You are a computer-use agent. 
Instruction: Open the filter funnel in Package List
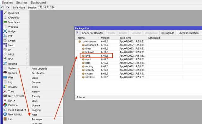pos(77,33)
